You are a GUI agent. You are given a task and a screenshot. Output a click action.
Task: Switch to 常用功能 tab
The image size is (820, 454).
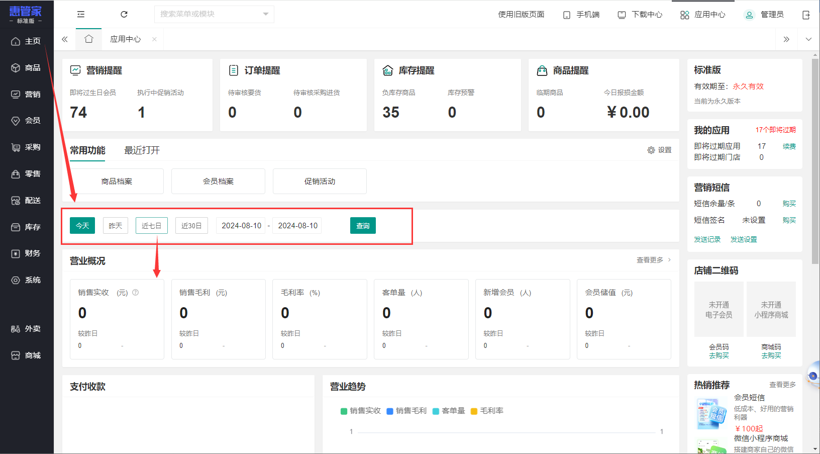pos(87,150)
